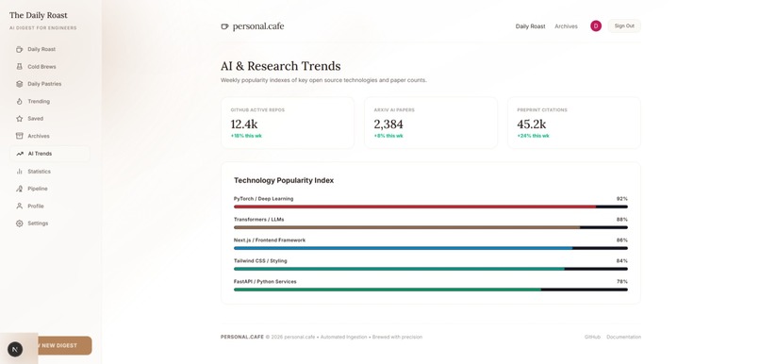760x364 pixels.
Task: Click the Next.js N badge icon
Action: 15,349
